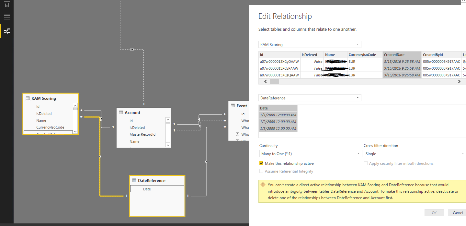Select Id field in Account table

click(x=131, y=121)
